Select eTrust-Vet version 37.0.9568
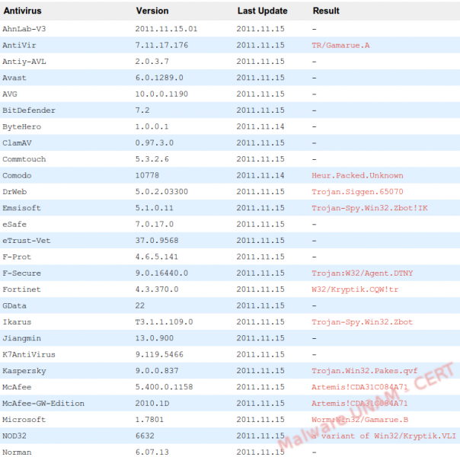 pos(157,241)
